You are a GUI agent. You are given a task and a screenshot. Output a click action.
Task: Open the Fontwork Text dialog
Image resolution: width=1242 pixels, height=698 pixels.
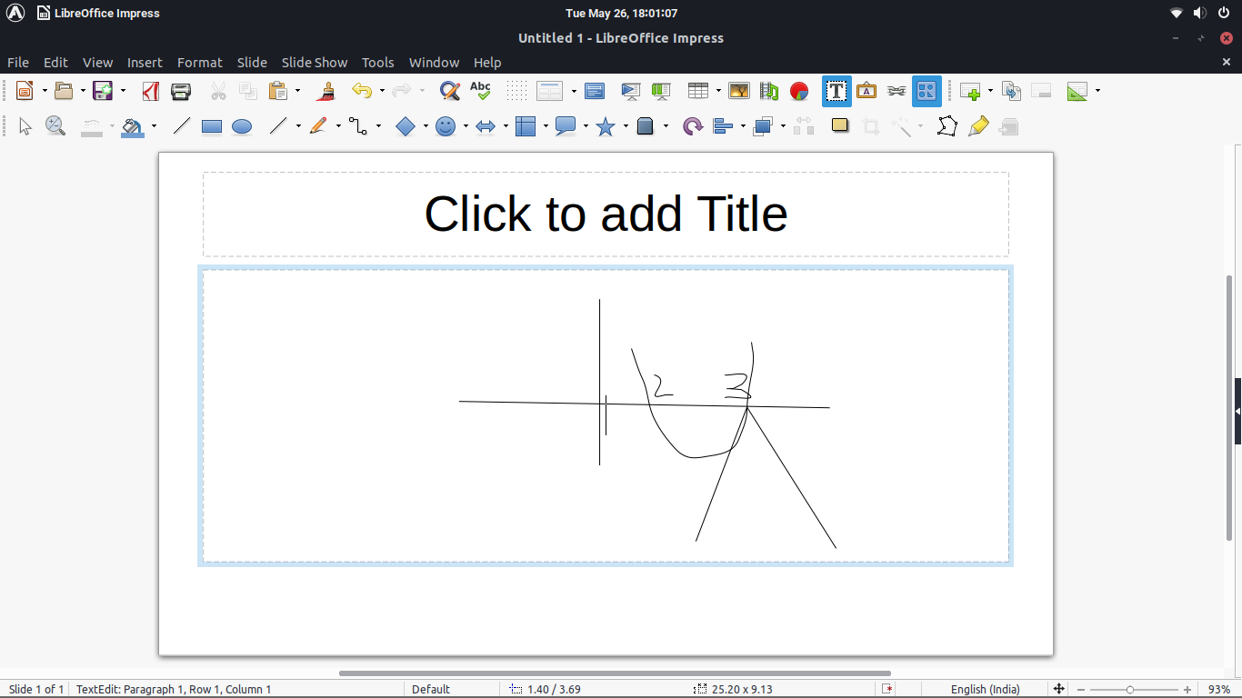[866, 91]
